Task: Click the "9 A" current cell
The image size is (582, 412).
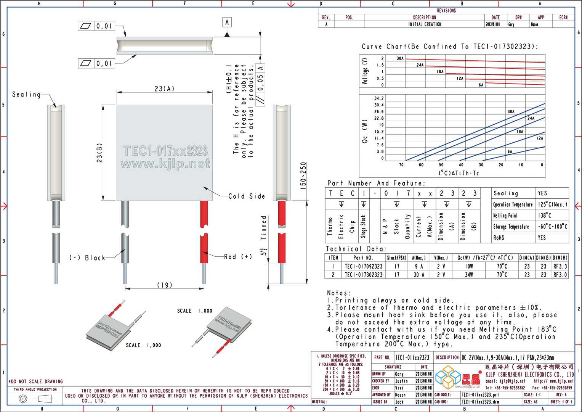Action: [x=419, y=266]
